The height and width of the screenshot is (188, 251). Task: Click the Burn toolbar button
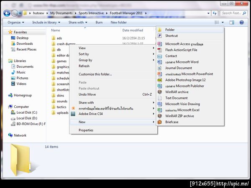pyautogui.click(x=99, y=23)
